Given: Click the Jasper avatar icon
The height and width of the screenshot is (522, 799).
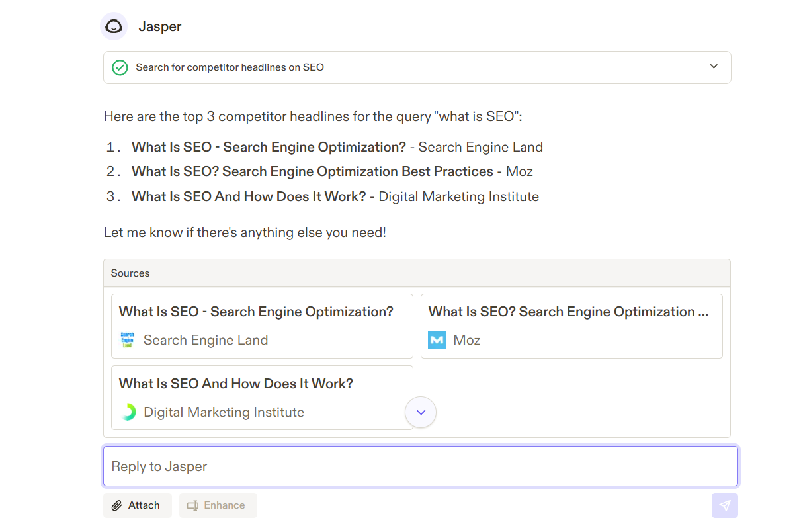Looking at the screenshot, I should click(114, 26).
